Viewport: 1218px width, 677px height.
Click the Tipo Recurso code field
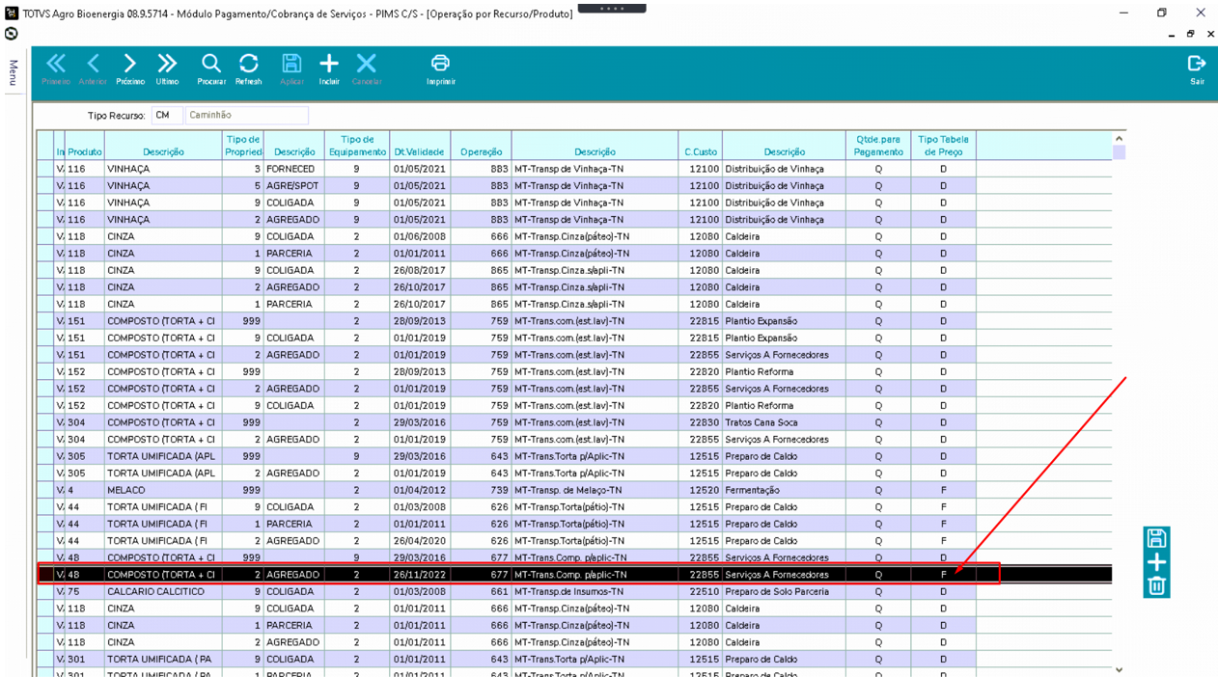pyautogui.click(x=166, y=115)
